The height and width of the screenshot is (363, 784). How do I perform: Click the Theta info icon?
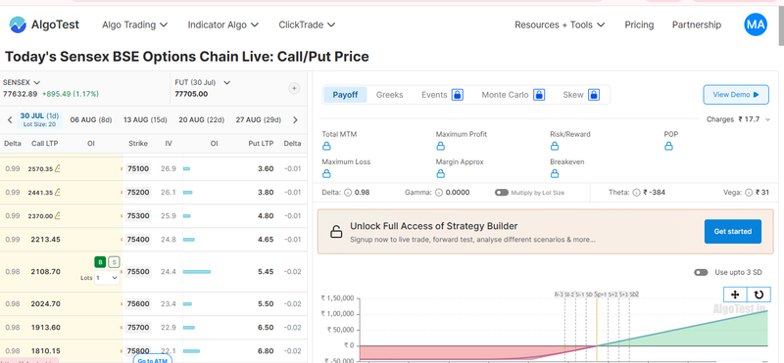[636, 192]
